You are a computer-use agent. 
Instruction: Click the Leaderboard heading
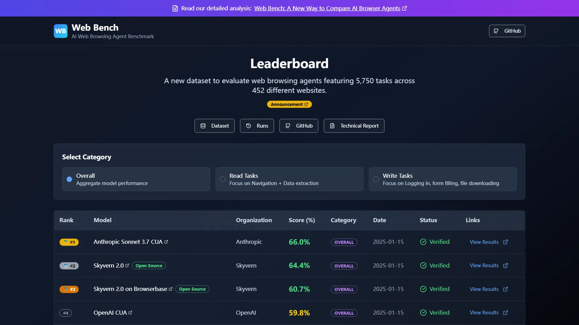289,64
